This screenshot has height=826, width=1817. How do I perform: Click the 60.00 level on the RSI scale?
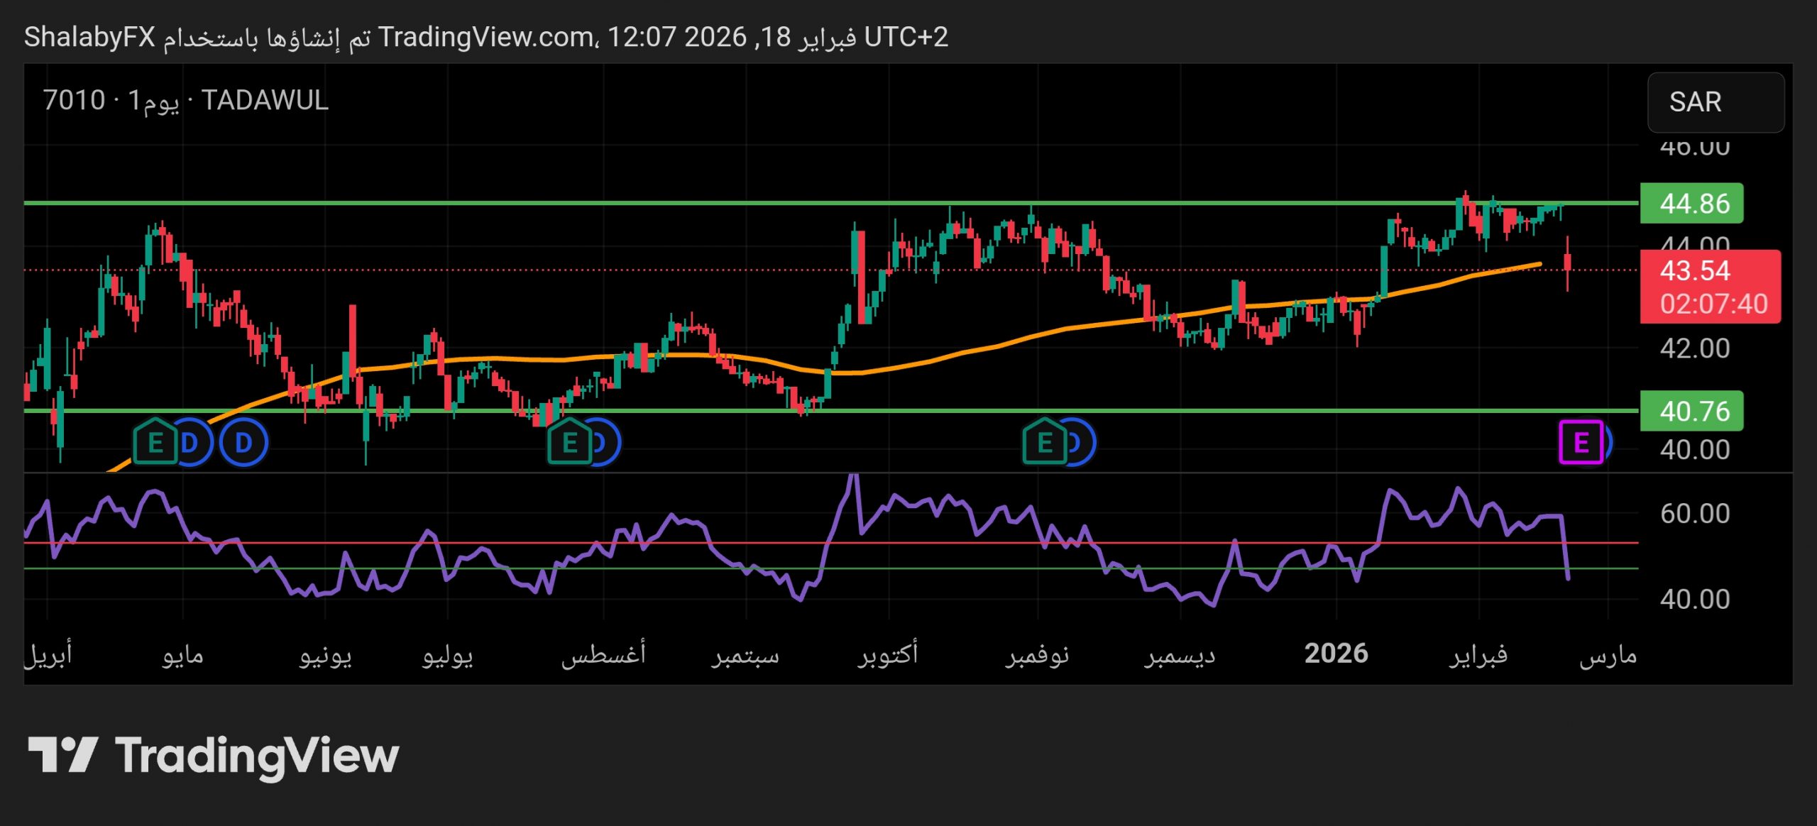[1695, 513]
